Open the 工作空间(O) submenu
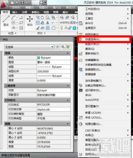 coord(104,9)
